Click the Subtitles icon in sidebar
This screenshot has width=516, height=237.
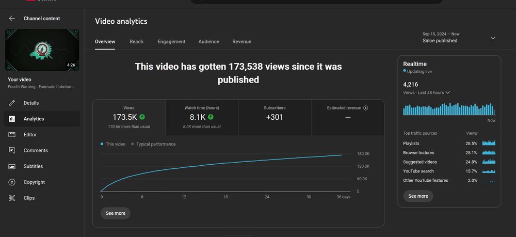[x=12, y=166]
